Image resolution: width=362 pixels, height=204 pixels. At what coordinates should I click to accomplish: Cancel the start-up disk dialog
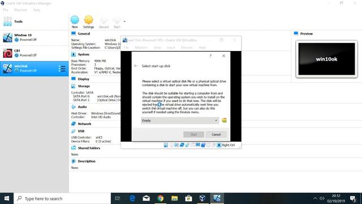tap(216, 134)
